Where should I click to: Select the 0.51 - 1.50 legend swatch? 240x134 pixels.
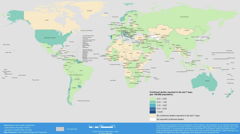click(152, 102)
